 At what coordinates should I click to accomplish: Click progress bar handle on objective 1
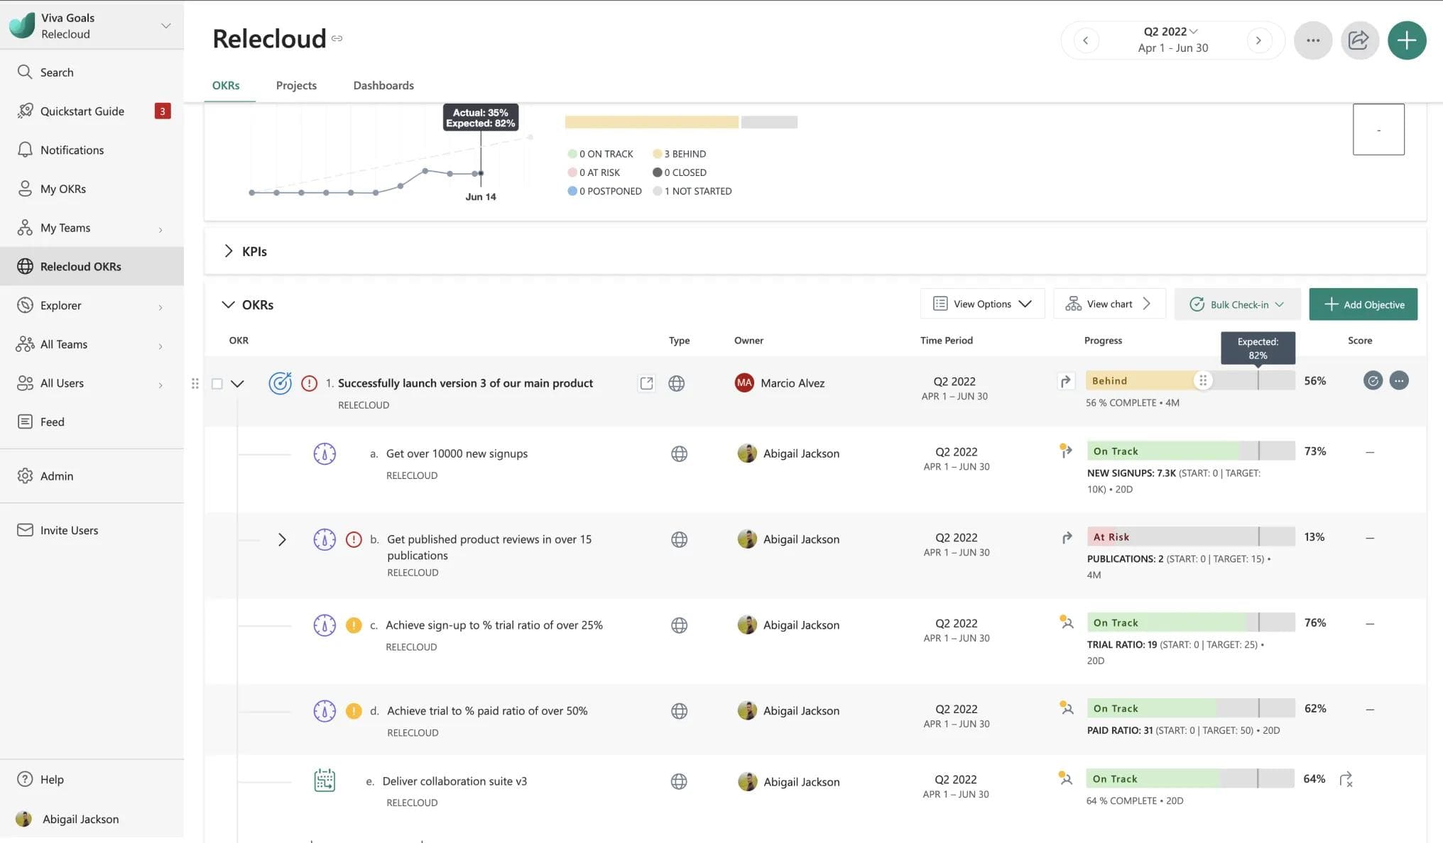[1202, 381]
